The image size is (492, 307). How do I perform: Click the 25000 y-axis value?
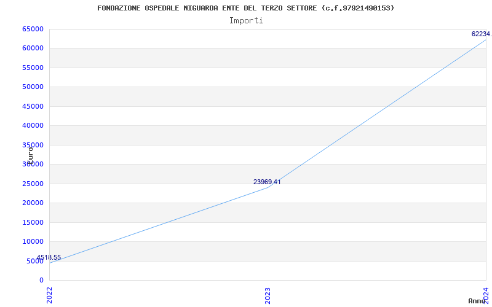click(x=33, y=184)
